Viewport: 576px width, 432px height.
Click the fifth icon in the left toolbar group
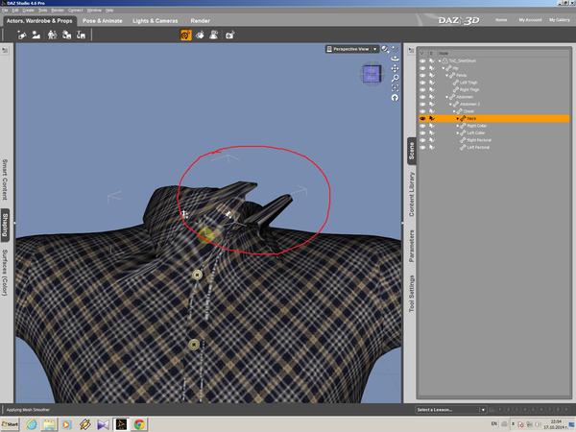[x=81, y=36]
